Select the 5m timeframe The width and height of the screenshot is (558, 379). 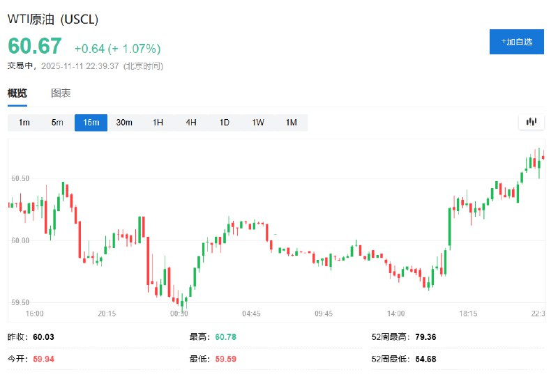pos(57,123)
